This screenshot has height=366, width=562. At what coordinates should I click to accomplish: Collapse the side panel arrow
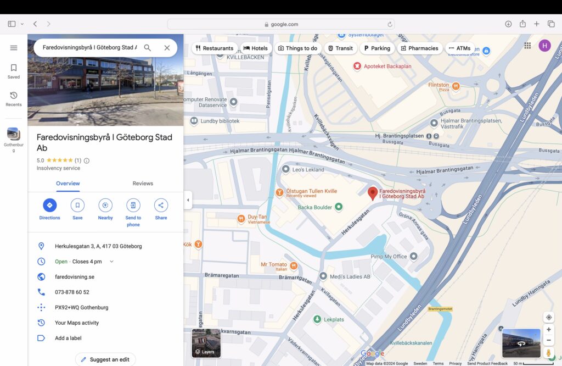(x=188, y=200)
